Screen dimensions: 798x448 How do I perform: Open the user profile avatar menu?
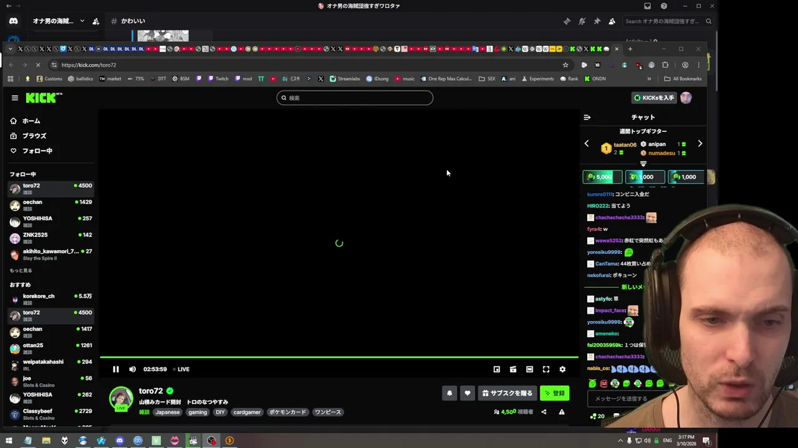pos(686,98)
